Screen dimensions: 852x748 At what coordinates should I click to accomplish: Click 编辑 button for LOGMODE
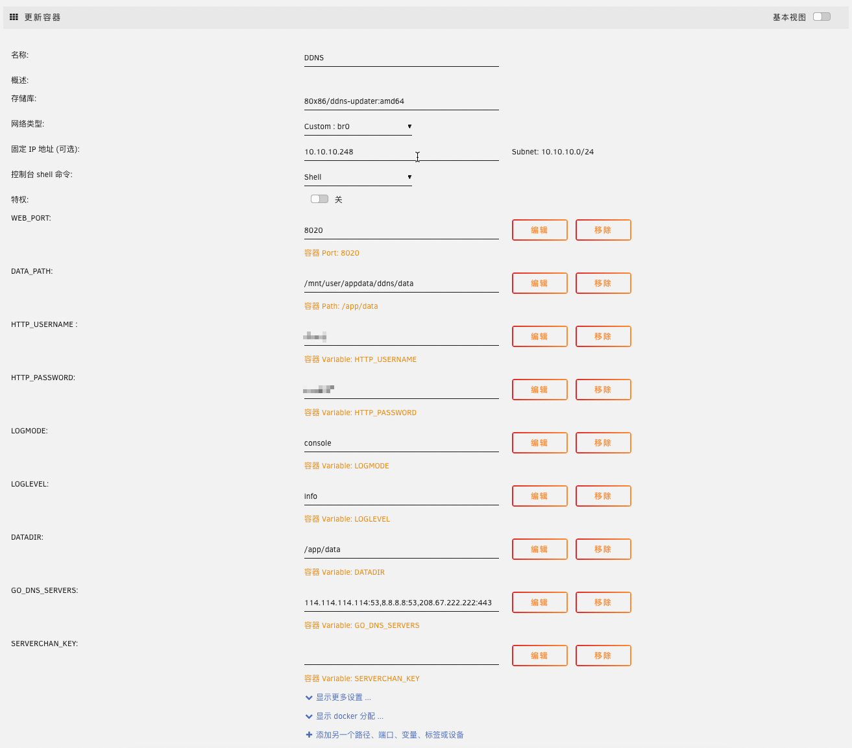tap(540, 442)
